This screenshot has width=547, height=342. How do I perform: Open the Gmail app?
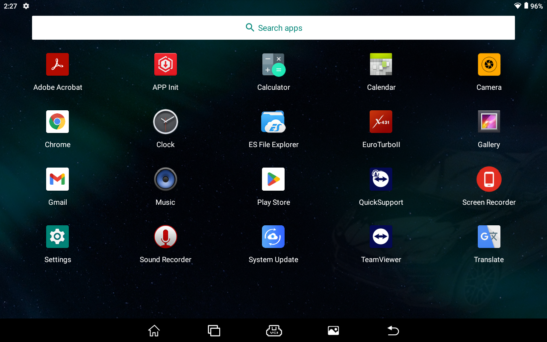point(58,179)
